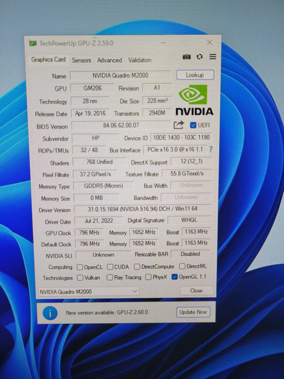Click the Bus Interface field PCIe x16 3.0
Image resolution: width=284 pixels, height=379 pixels.
pyautogui.click(x=175, y=149)
